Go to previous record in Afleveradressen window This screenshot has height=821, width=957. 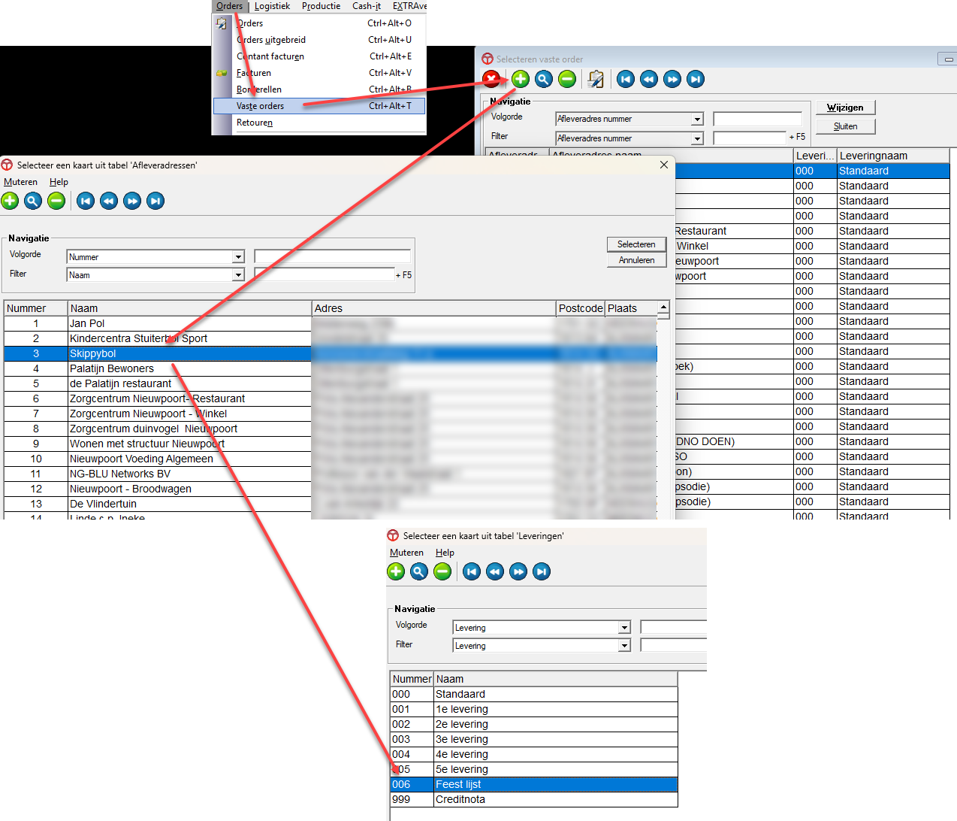[109, 201]
